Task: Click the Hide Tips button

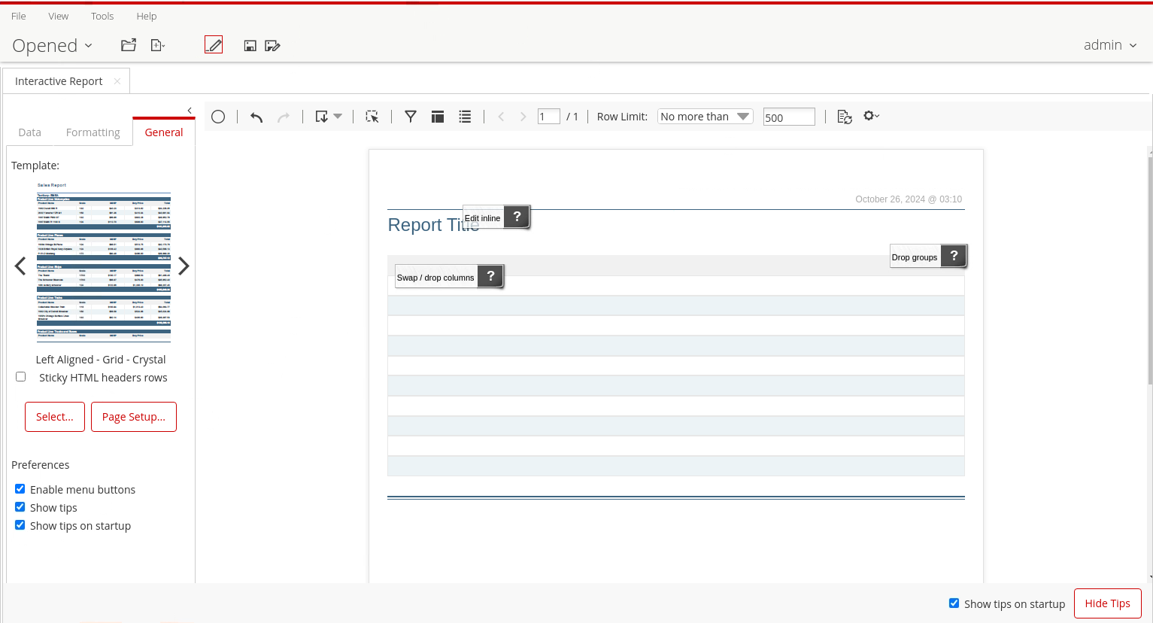Action: 1107,603
